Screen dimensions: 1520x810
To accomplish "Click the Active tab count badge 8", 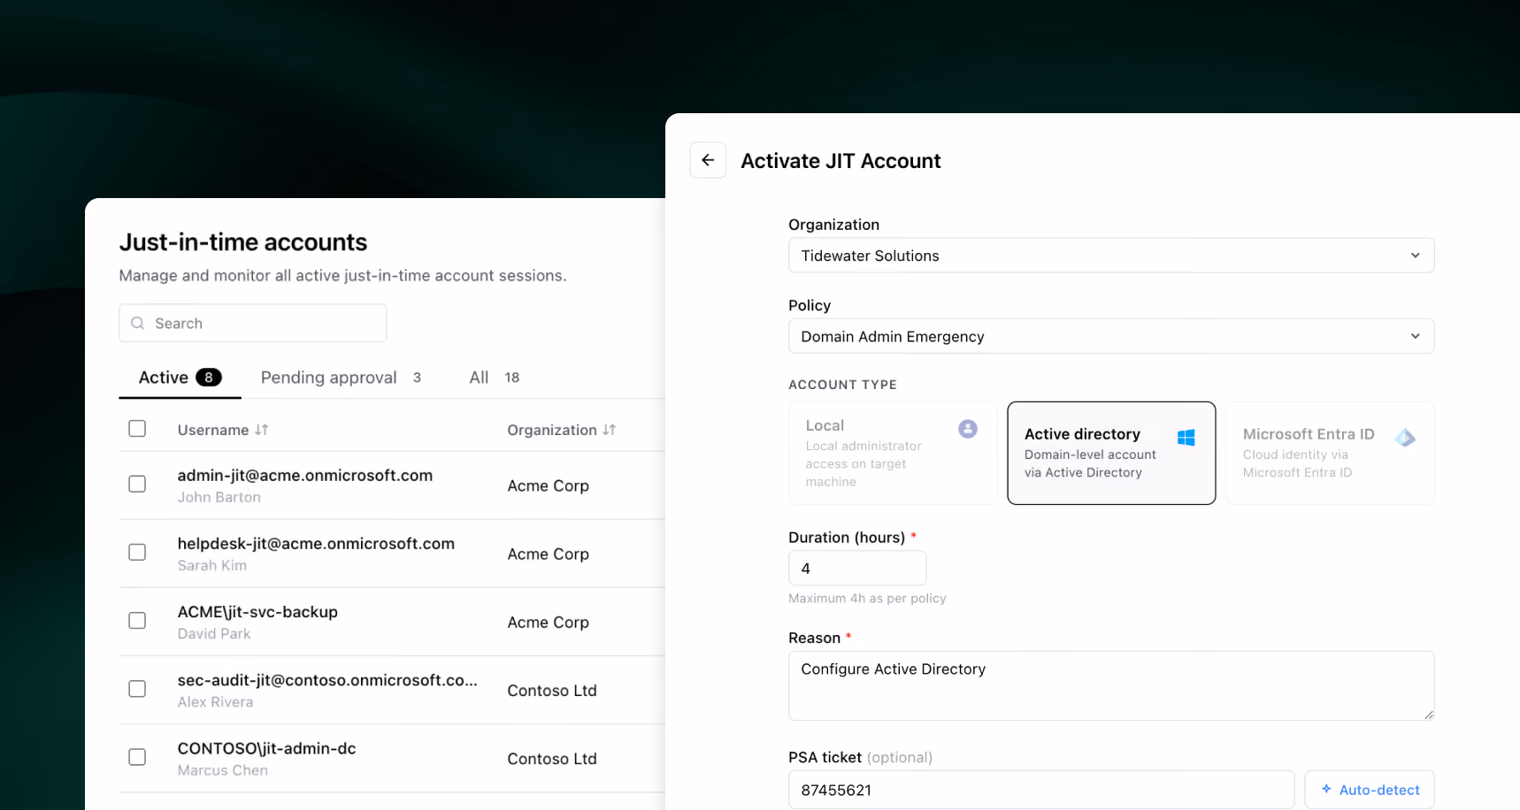I will [209, 378].
